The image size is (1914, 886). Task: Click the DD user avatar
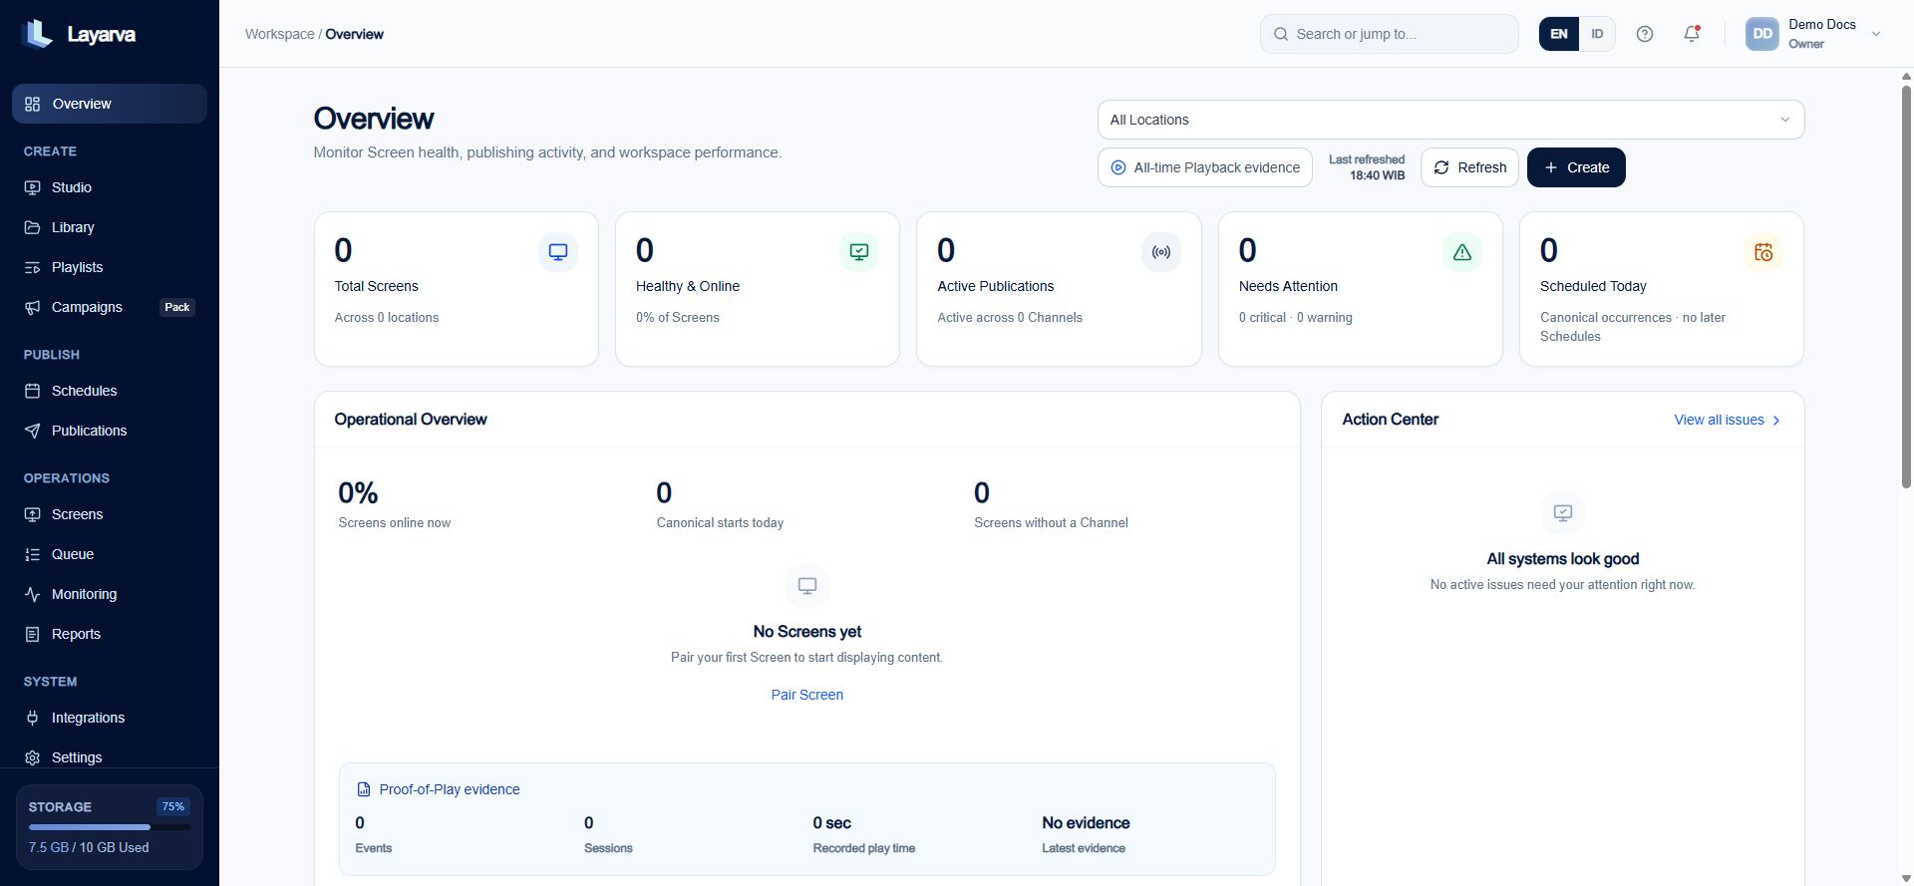pos(1762,34)
